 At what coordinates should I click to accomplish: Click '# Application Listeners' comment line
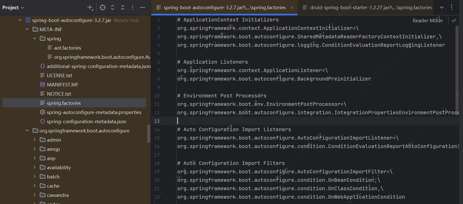click(213, 62)
